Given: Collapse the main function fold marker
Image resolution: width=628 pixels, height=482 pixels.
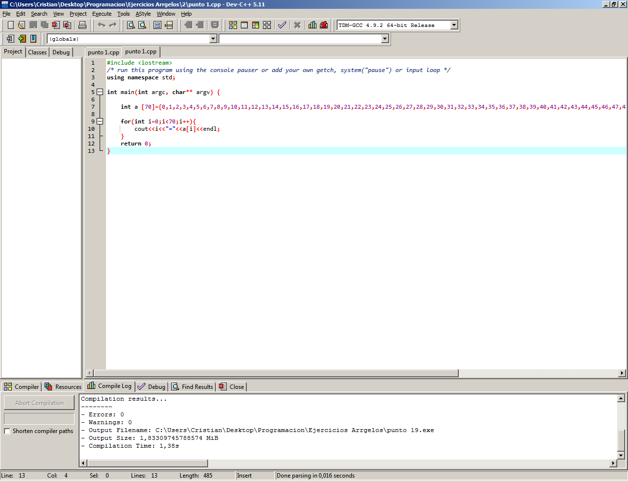Looking at the screenshot, I should [x=100, y=92].
